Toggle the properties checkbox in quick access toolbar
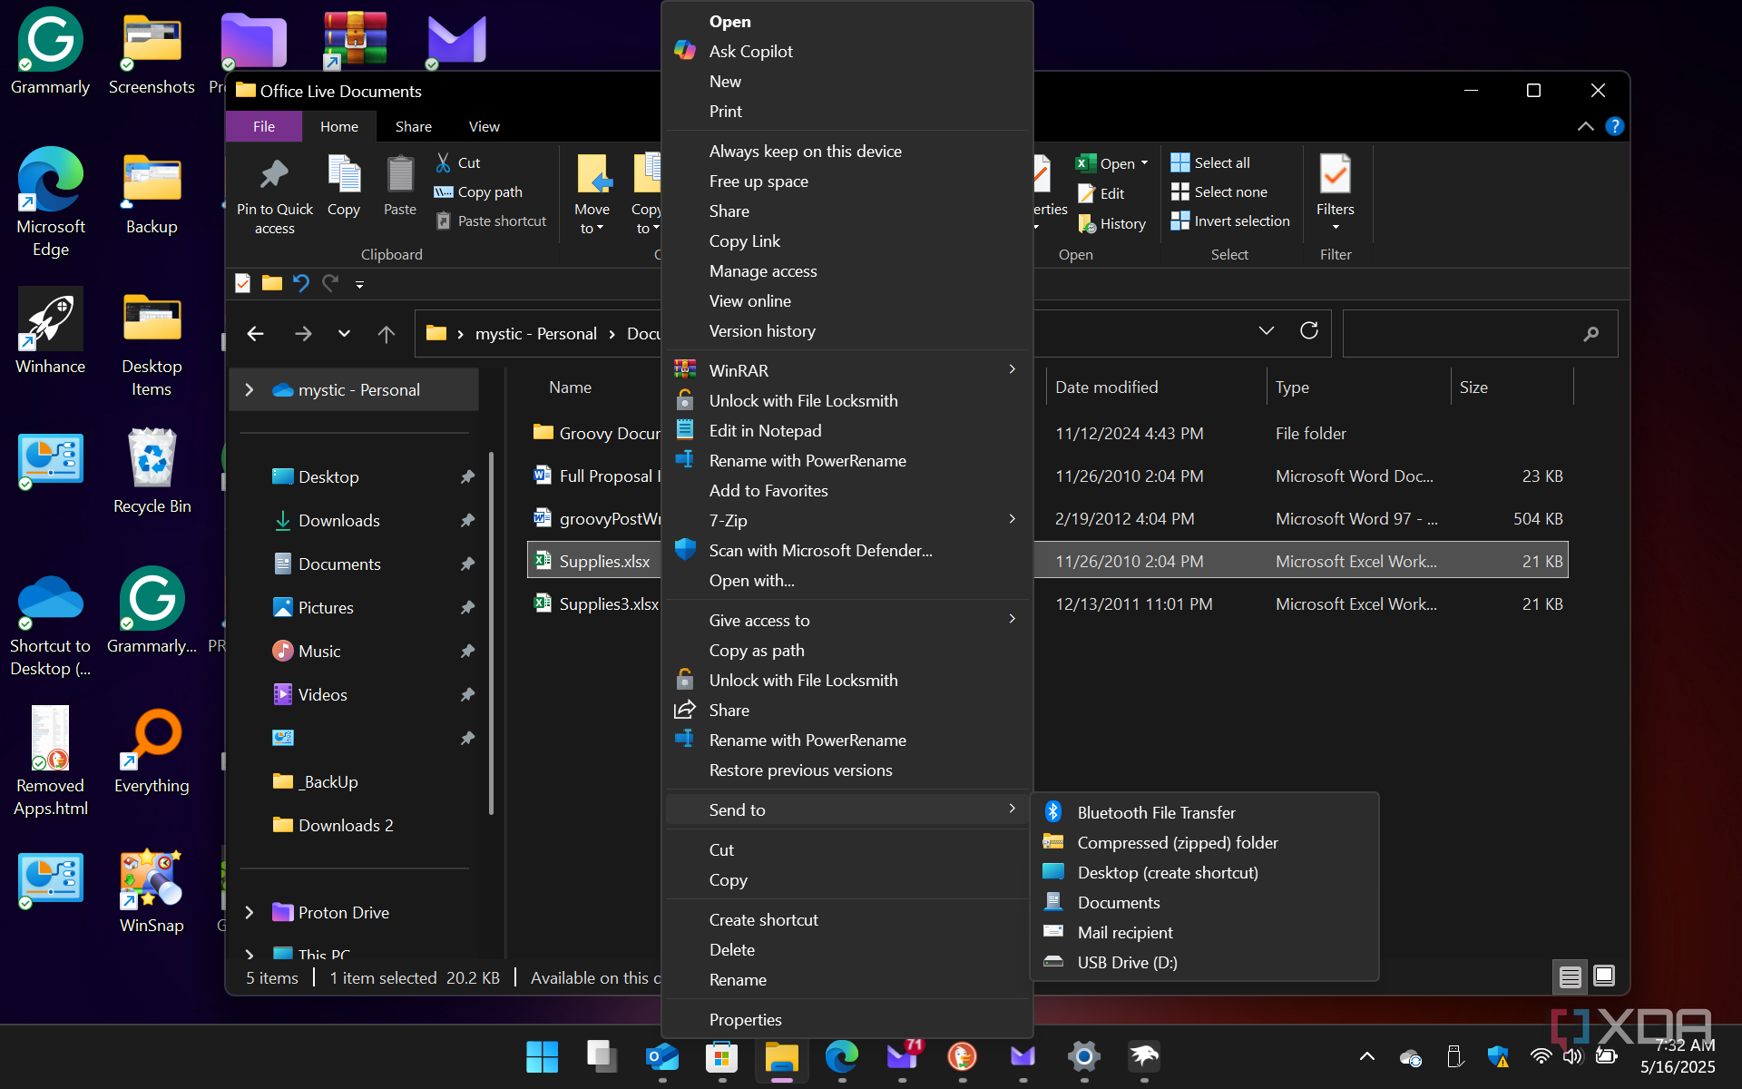The image size is (1742, 1089). pyautogui.click(x=242, y=283)
